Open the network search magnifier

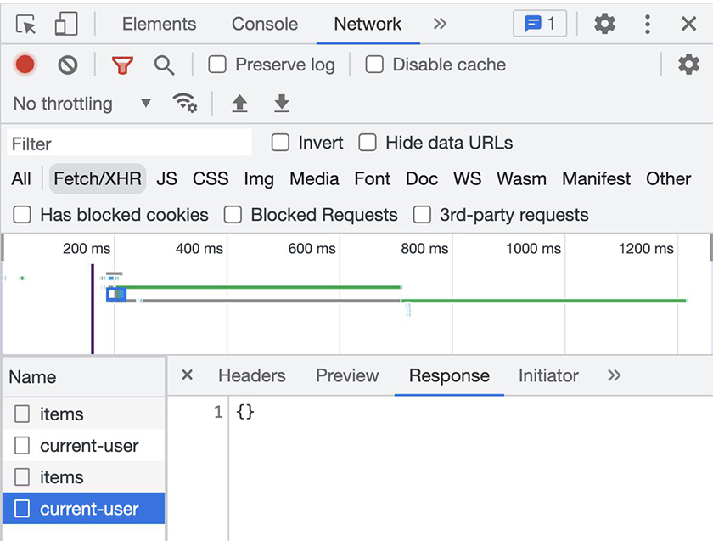pyautogui.click(x=164, y=65)
